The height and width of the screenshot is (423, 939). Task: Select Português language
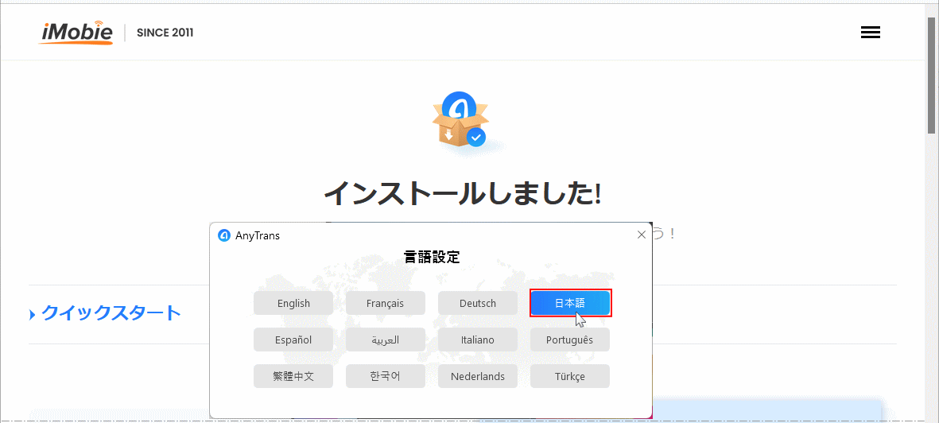(569, 340)
